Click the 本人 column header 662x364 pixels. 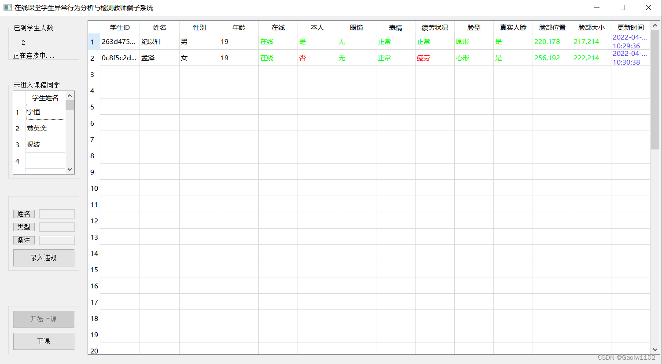317,27
